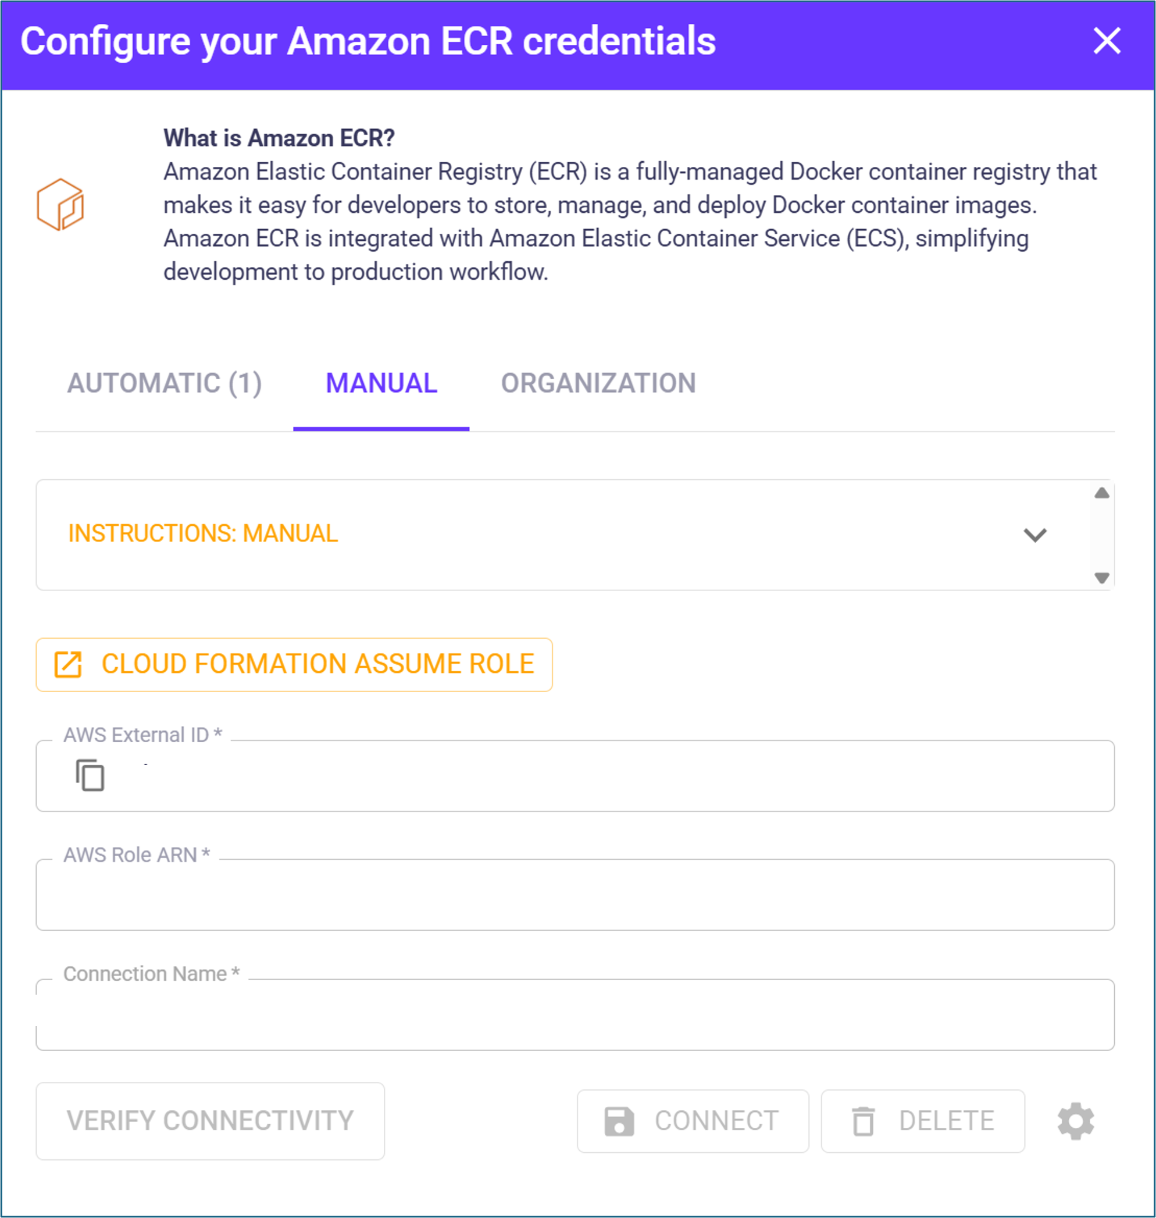The height and width of the screenshot is (1218, 1156).
Task: Open the Organization tab
Action: tap(598, 383)
